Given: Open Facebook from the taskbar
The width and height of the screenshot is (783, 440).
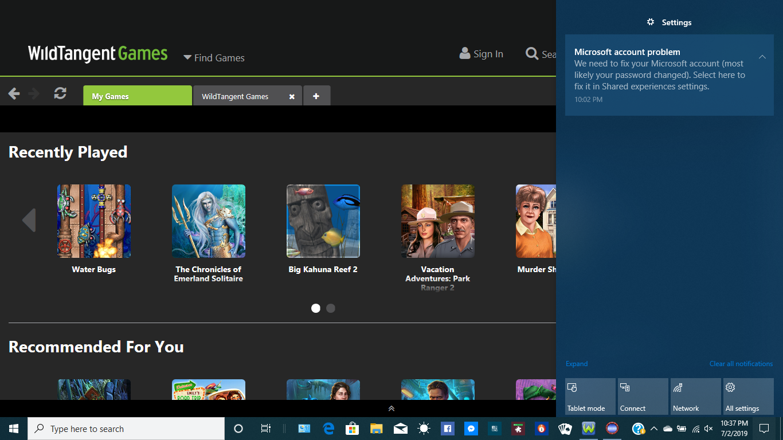Looking at the screenshot, I should pos(448,429).
